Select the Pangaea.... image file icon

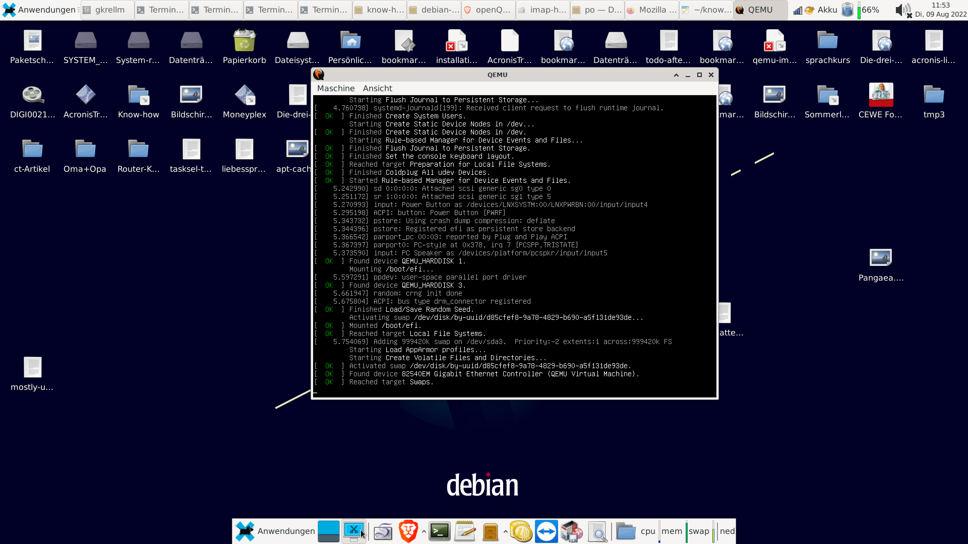coord(881,265)
